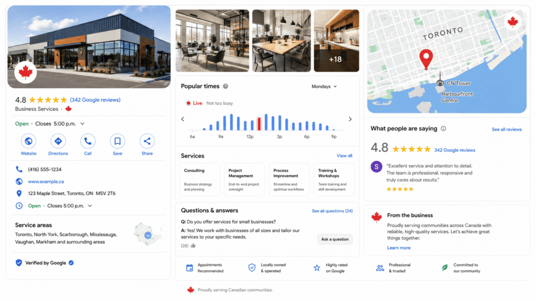The height and width of the screenshot is (301, 536).
Task: Tap the Call phone icon
Action: tap(88, 141)
